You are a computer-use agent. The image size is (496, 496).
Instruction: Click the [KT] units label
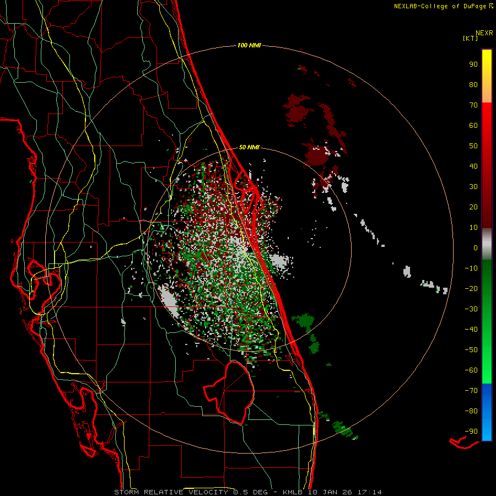(x=470, y=38)
